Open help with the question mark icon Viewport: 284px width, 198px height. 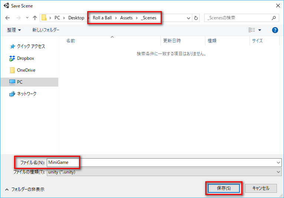coord(275,30)
